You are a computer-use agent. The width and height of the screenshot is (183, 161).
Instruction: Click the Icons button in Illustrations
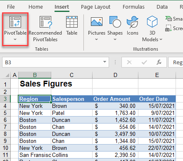coord(133,26)
